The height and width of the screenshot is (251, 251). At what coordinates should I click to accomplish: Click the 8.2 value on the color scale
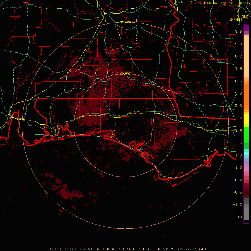click(x=238, y=56)
